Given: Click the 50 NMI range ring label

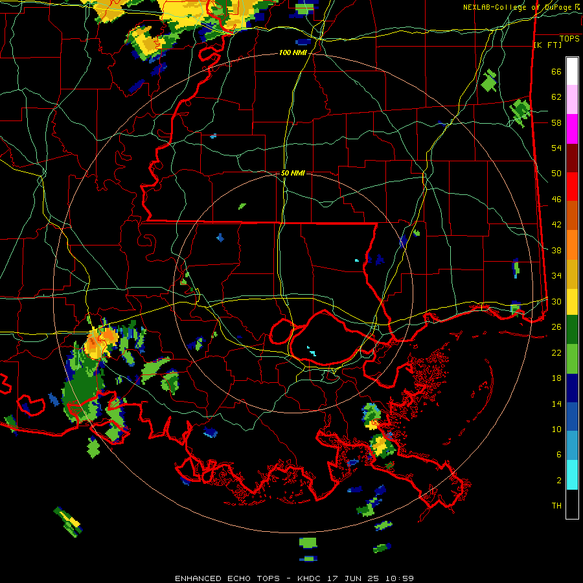Looking at the screenshot, I should click(293, 173).
